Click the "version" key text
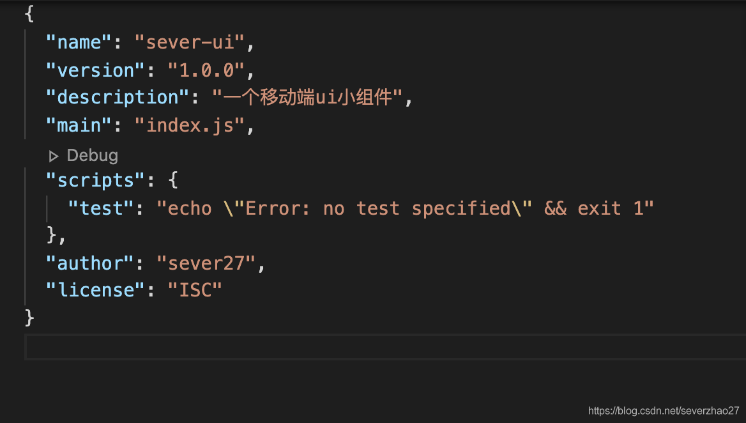 pos(95,70)
